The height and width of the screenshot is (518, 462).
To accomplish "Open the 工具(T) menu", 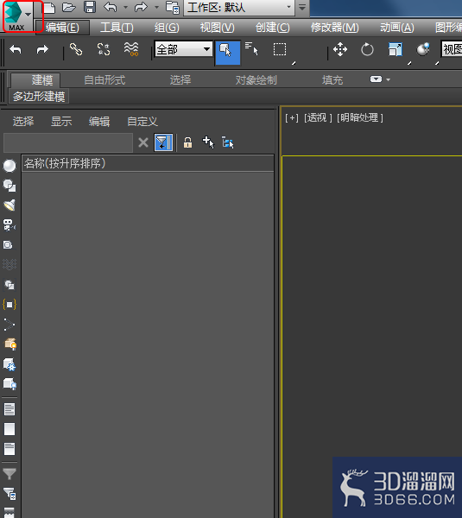I will [117, 28].
